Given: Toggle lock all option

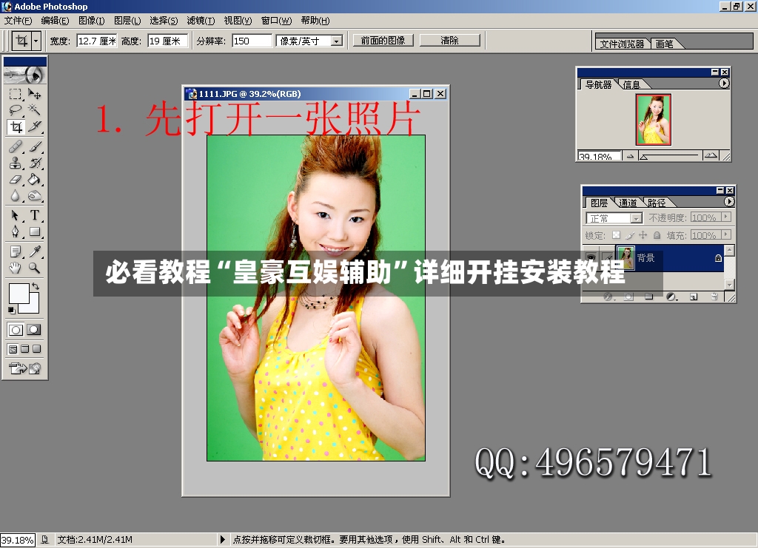Looking at the screenshot, I should point(657,235).
